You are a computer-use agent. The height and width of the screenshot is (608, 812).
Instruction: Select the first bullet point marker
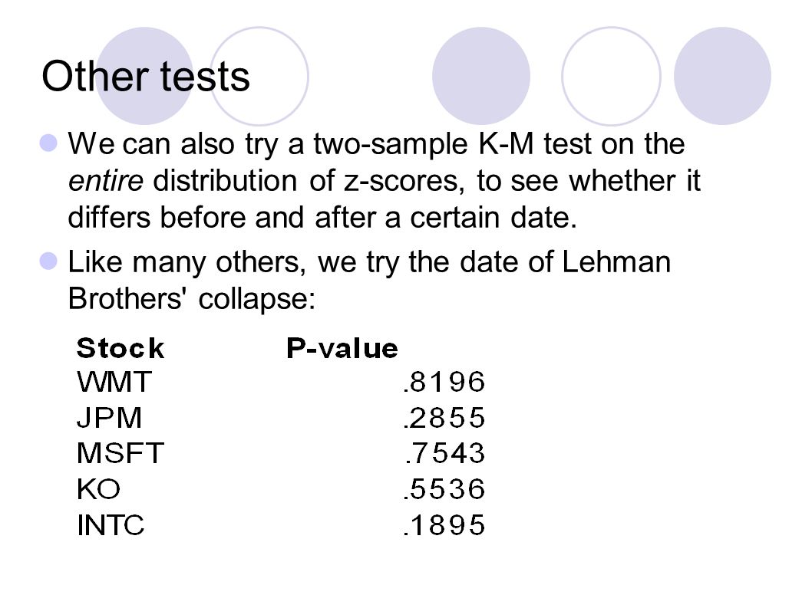coord(48,143)
